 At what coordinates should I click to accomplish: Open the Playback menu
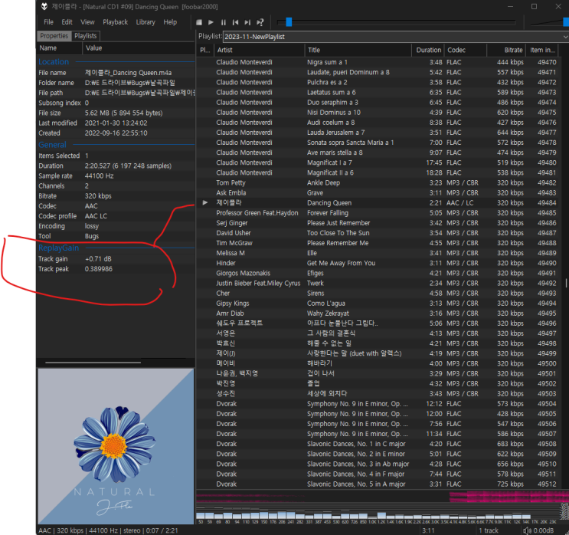(x=116, y=22)
